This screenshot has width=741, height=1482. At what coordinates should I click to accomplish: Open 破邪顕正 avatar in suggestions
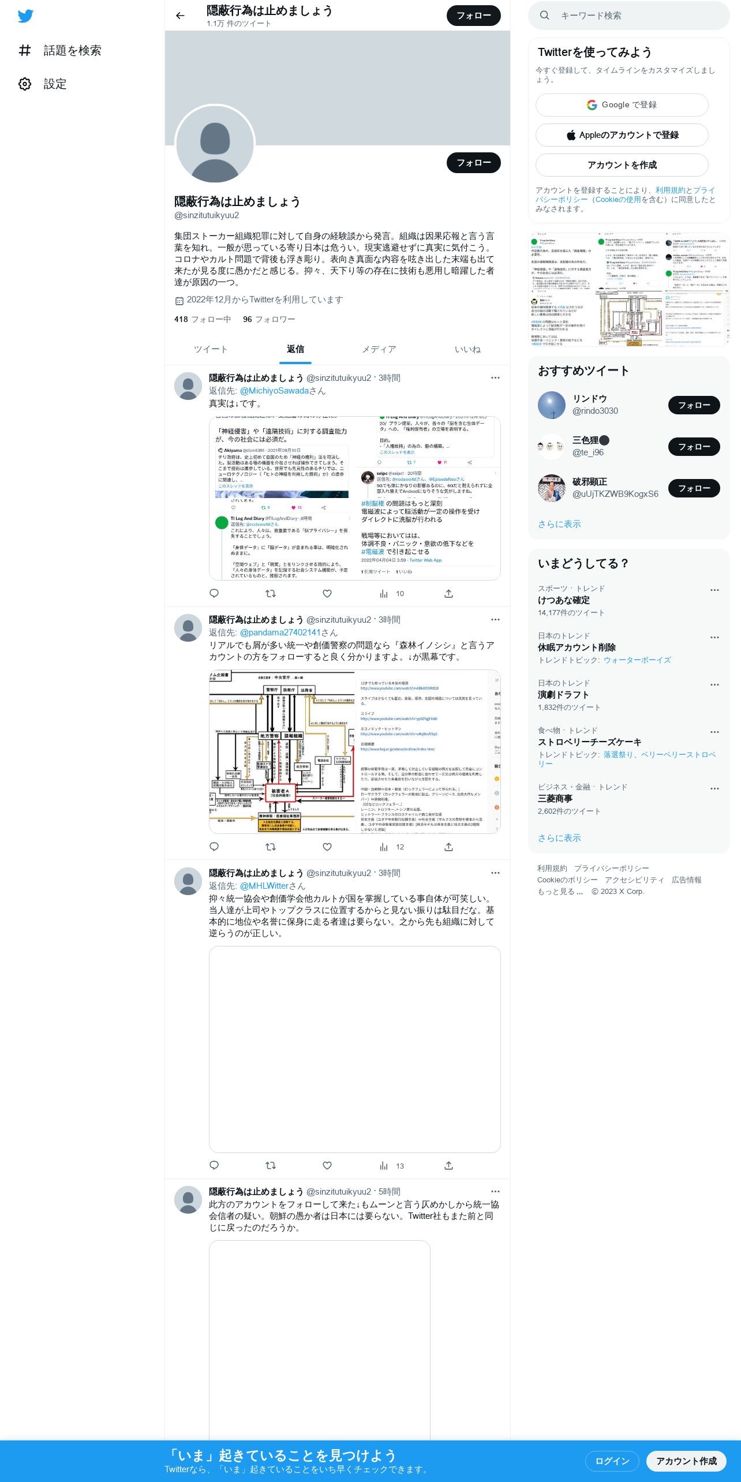[552, 488]
